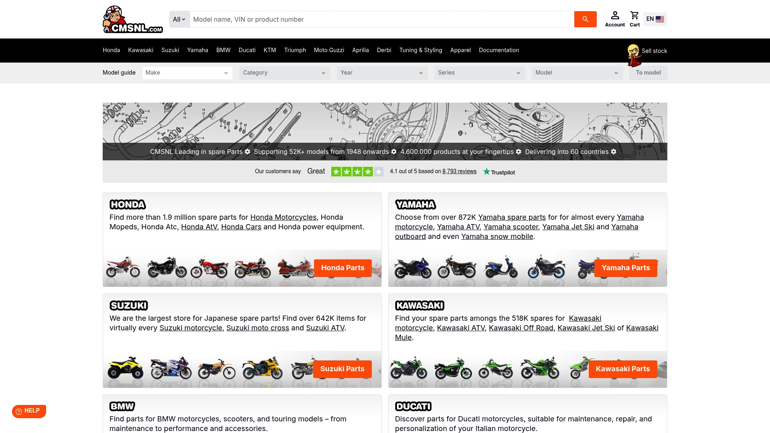The height and width of the screenshot is (433, 770).
Task: Follow the Honda AtV link
Action: coord(199,227)
